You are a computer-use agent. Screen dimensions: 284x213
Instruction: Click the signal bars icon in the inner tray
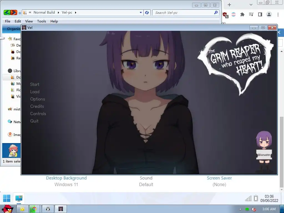tap(248, 199)
